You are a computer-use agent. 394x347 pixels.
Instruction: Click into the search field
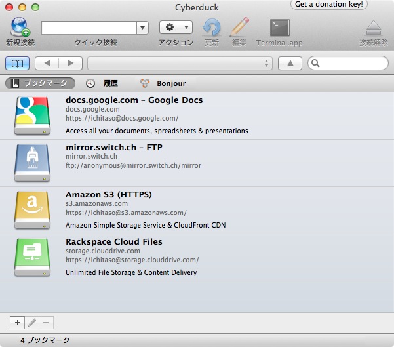tap(348, 63)
